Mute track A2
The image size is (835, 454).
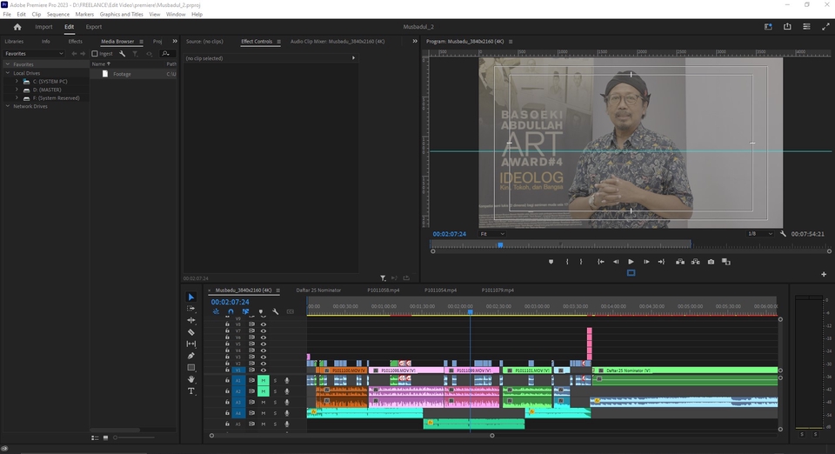pyautogui.click(x=263, y=391)
